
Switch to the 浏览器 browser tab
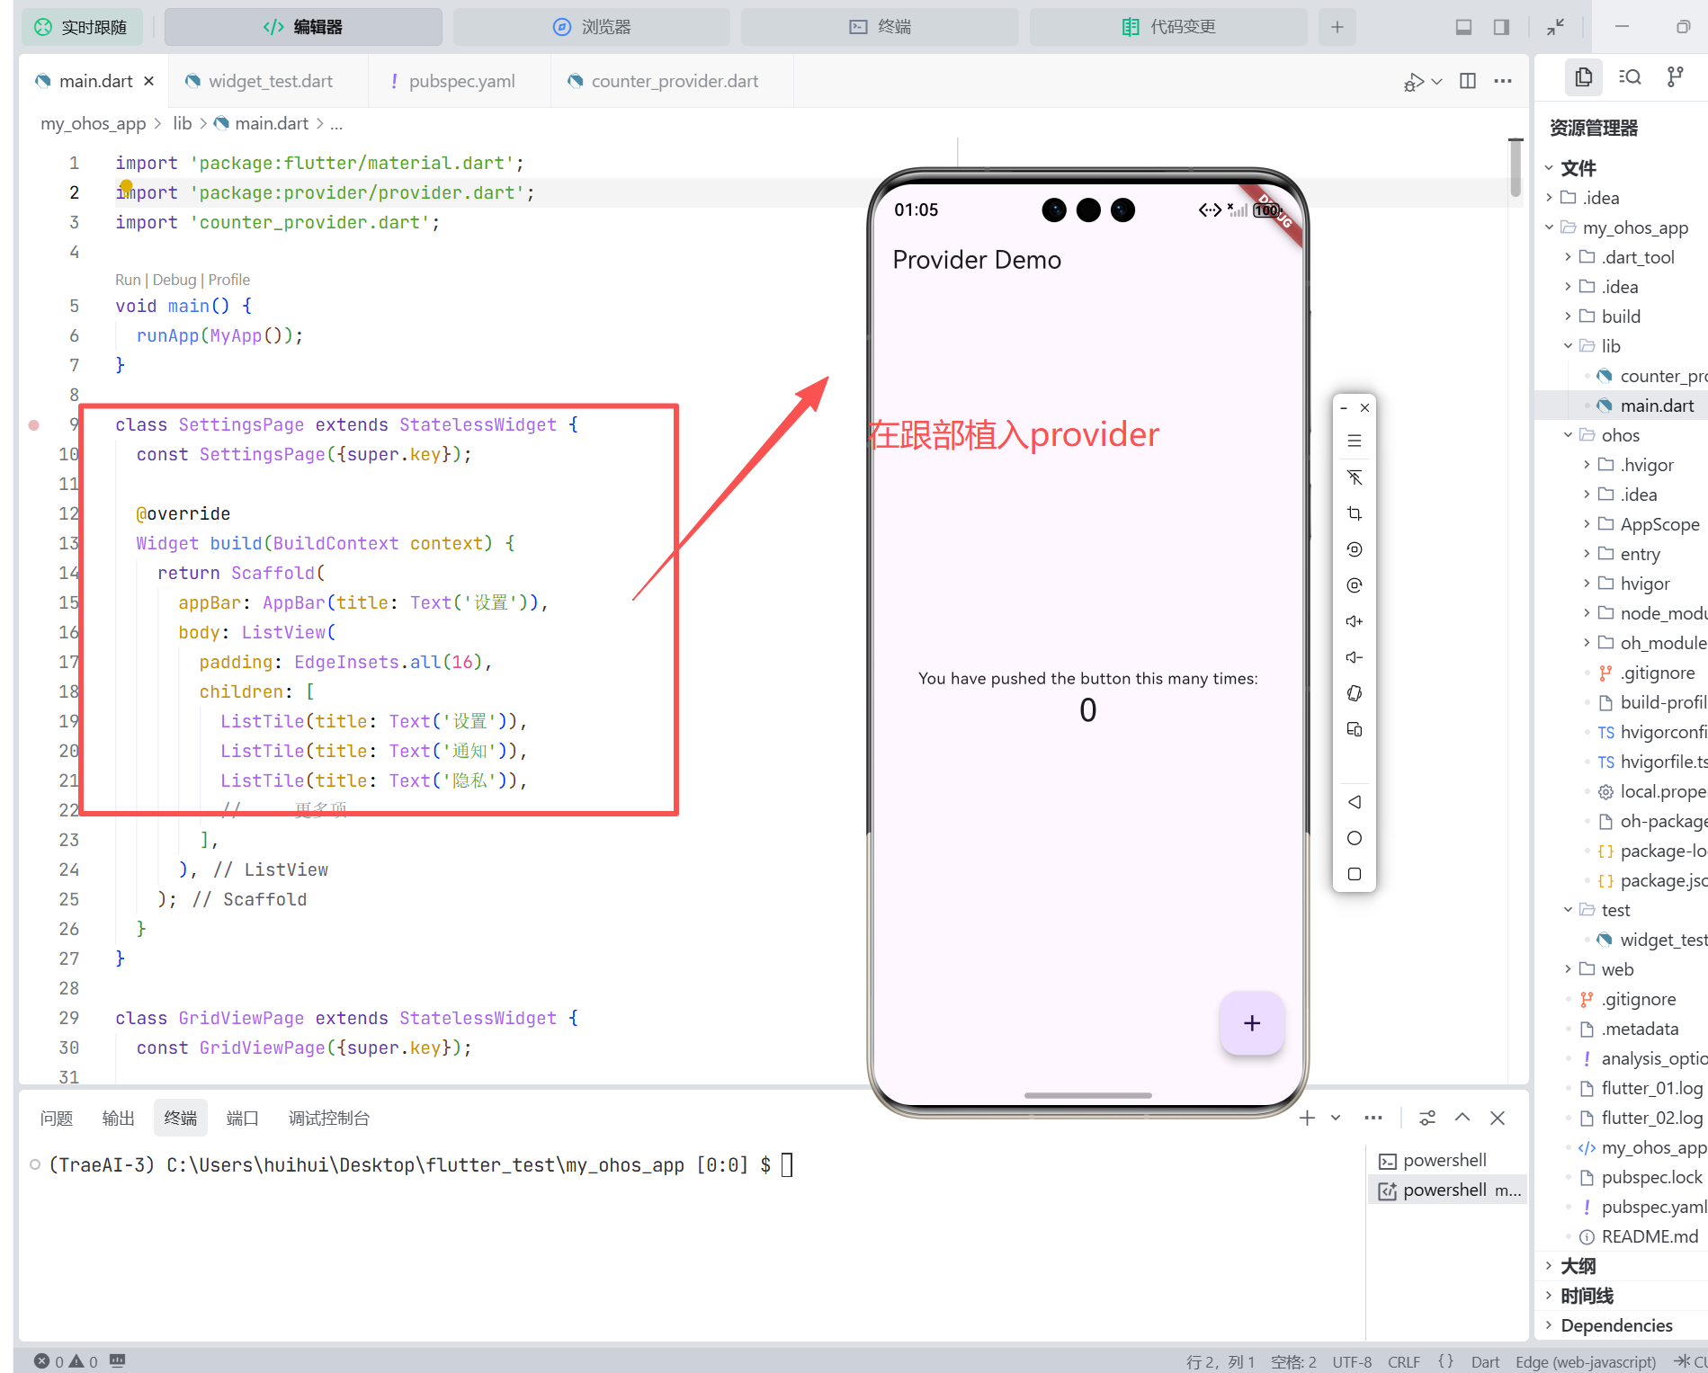point(591,27)
